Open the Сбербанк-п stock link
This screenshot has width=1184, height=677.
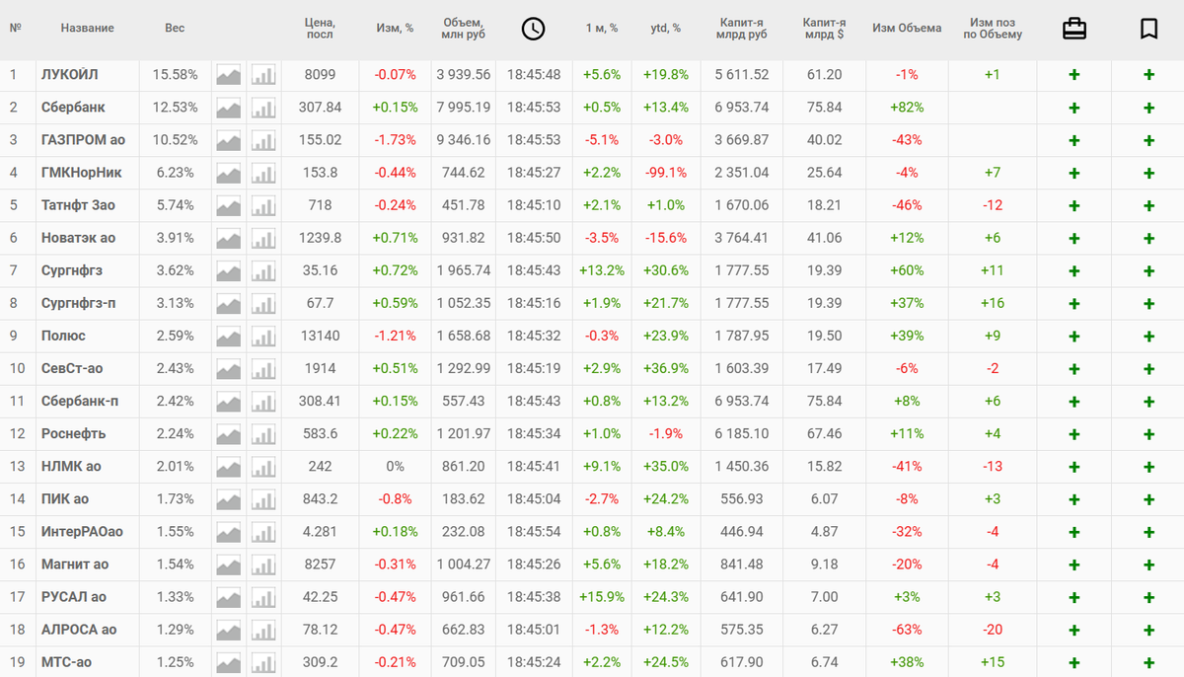click(80, 401)
